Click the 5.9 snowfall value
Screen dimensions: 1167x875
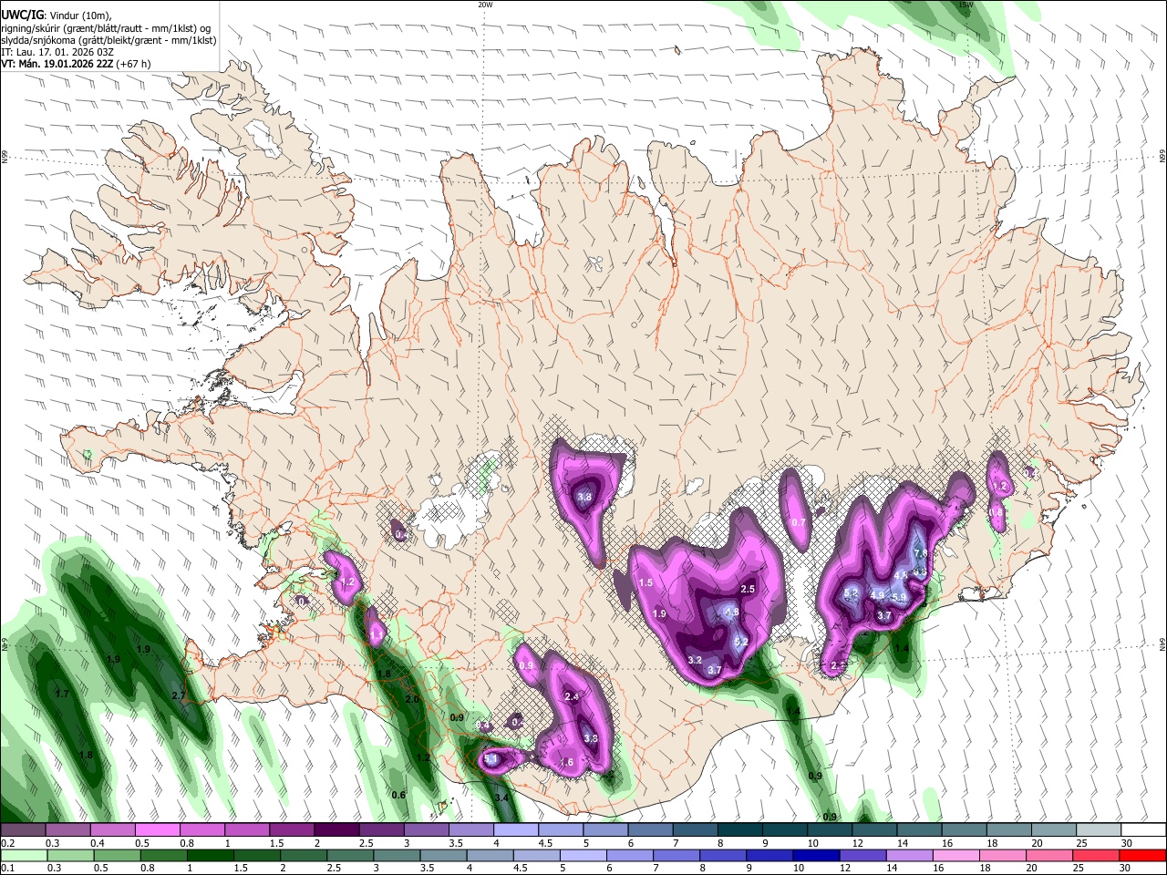click(898, 597)
